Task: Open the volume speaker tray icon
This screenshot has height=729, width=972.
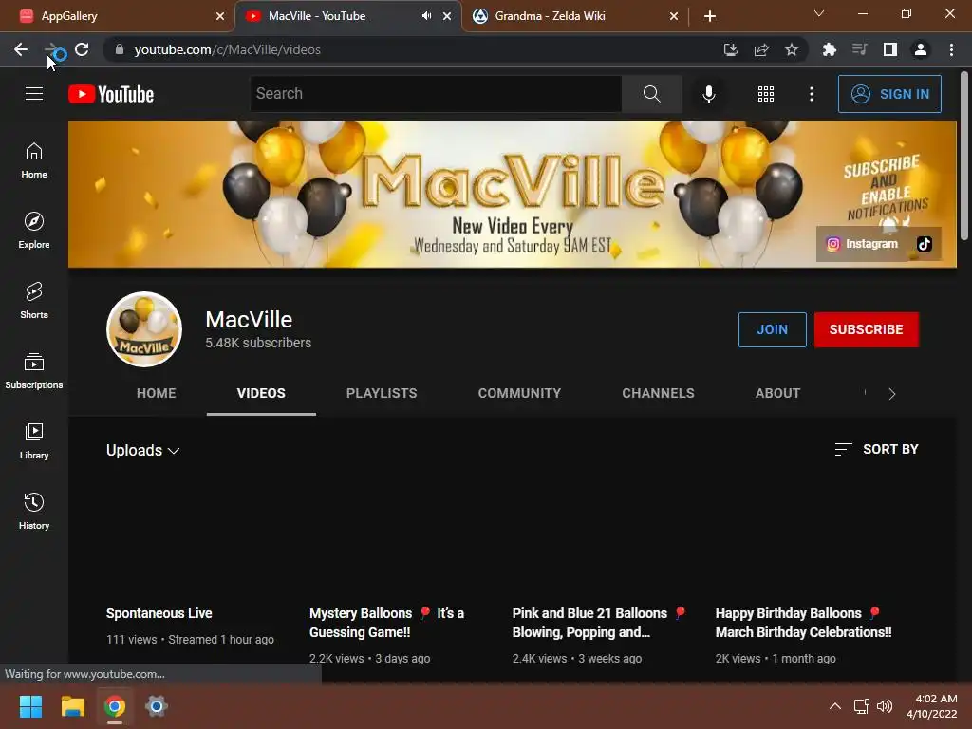Action: pyautogui.click(x=885, y=706)
